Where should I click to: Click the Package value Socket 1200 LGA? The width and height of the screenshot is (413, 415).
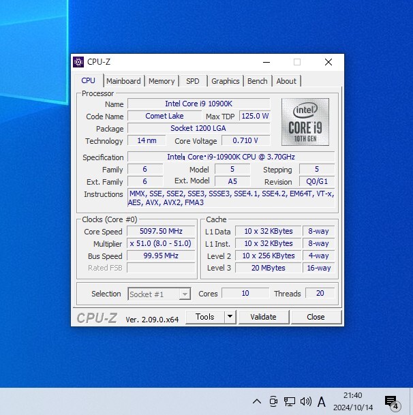(199, 128)
